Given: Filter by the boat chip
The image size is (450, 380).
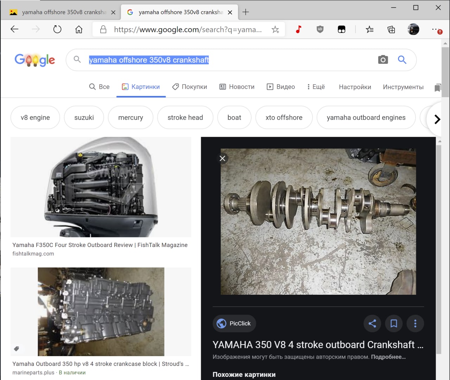Looking at the screenshot, I should [234, 118].
